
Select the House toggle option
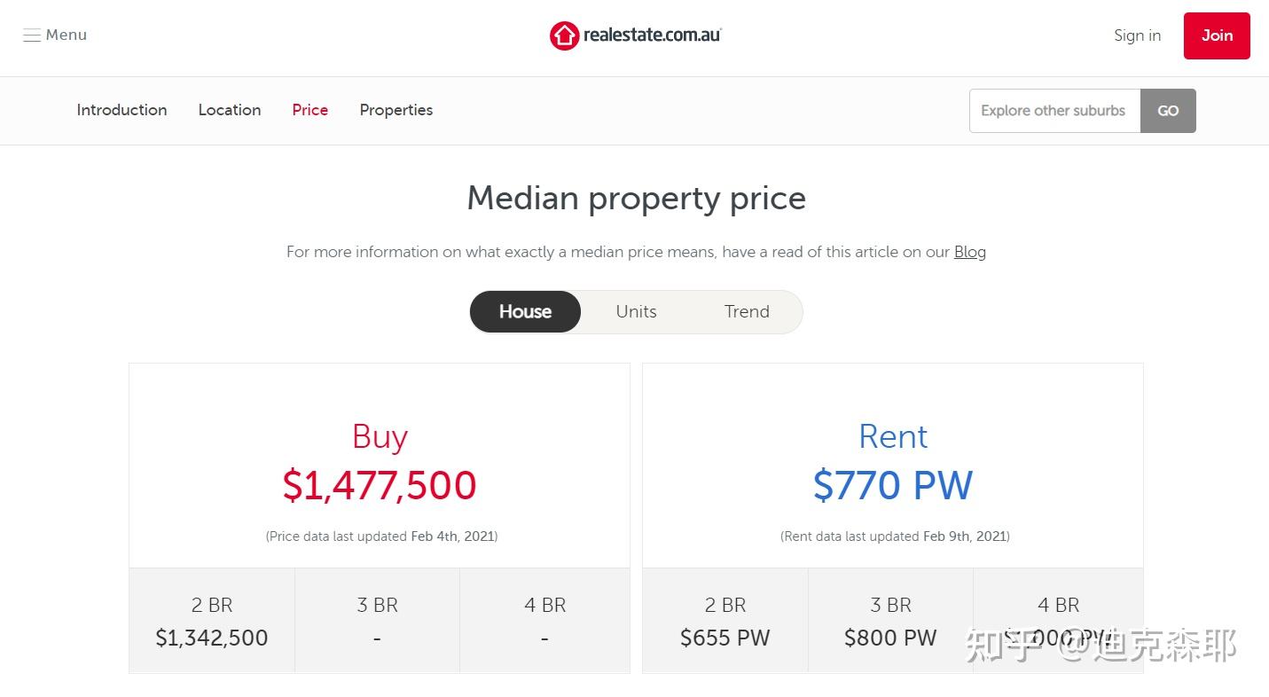tap(525, 311)
